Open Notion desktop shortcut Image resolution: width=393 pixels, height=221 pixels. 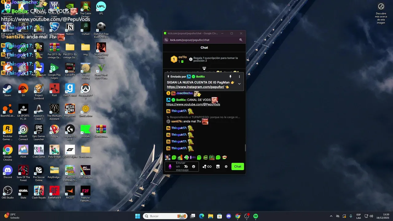click(x=70, y=29)
